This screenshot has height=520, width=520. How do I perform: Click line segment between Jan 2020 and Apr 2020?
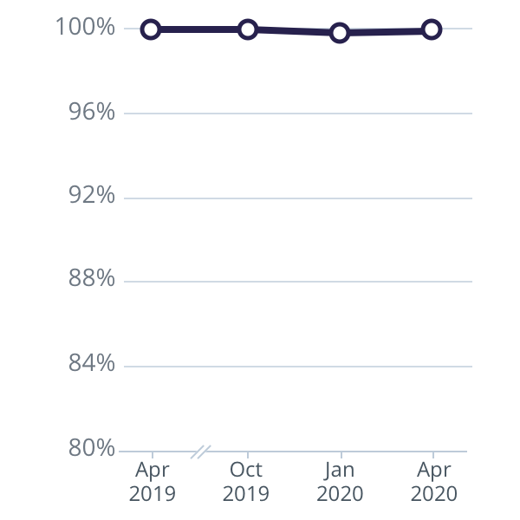[x=386, y=31]
